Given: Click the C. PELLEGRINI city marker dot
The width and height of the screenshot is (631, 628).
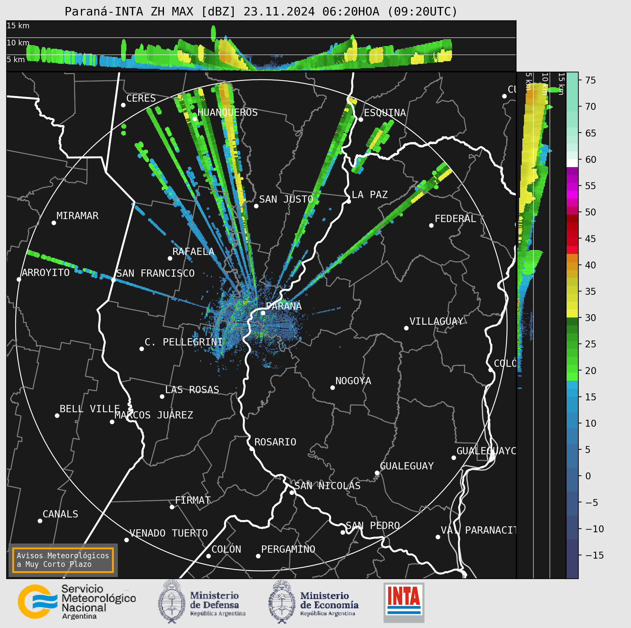Looking at the screenshot, I should [142, 349].
